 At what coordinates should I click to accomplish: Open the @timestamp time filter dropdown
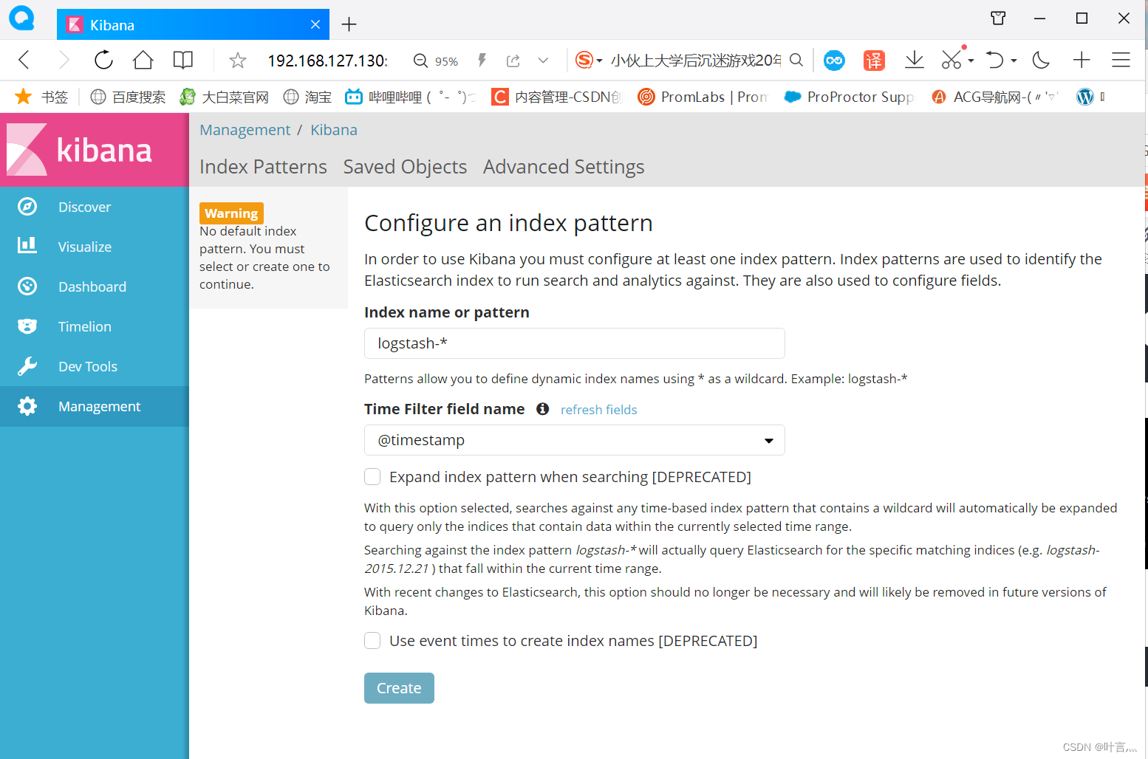(574, 440)
